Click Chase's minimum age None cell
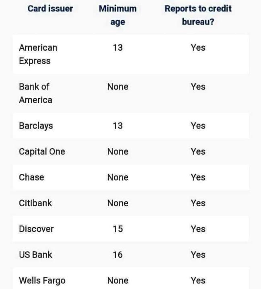 coord(117,177)
